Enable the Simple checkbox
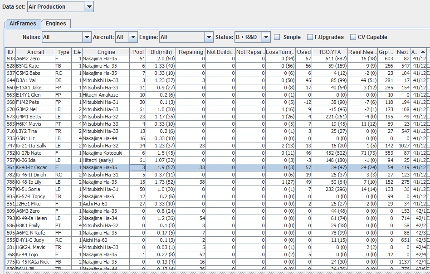This screenshot has height=274, width=430. point(277,37)
